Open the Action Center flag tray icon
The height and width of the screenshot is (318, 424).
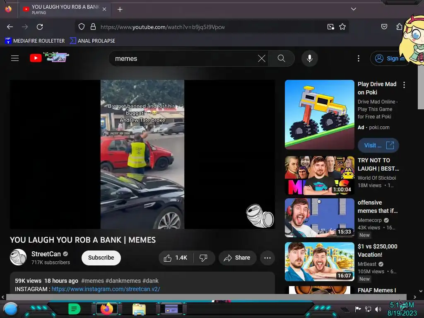358,309
